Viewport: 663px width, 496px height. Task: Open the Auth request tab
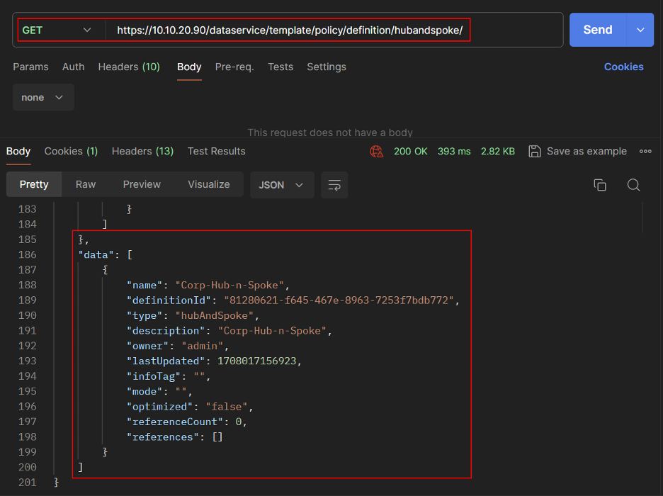[73, 67]
